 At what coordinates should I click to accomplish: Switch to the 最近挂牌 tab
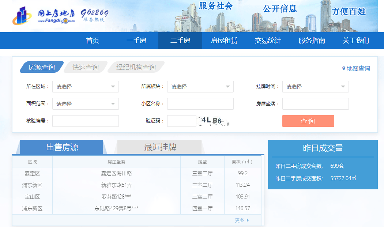[x=160, y=147]
